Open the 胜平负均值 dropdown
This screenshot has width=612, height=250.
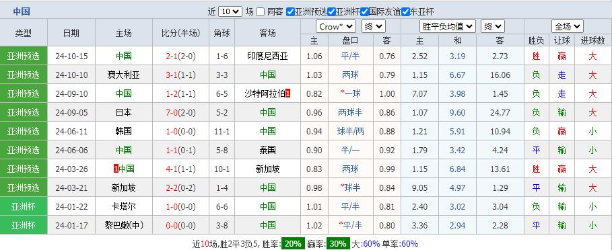[448, 26]
